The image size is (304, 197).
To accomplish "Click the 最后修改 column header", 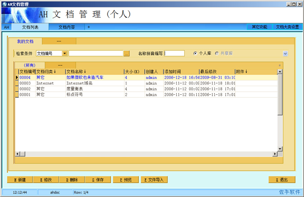I will click(217, 72).
